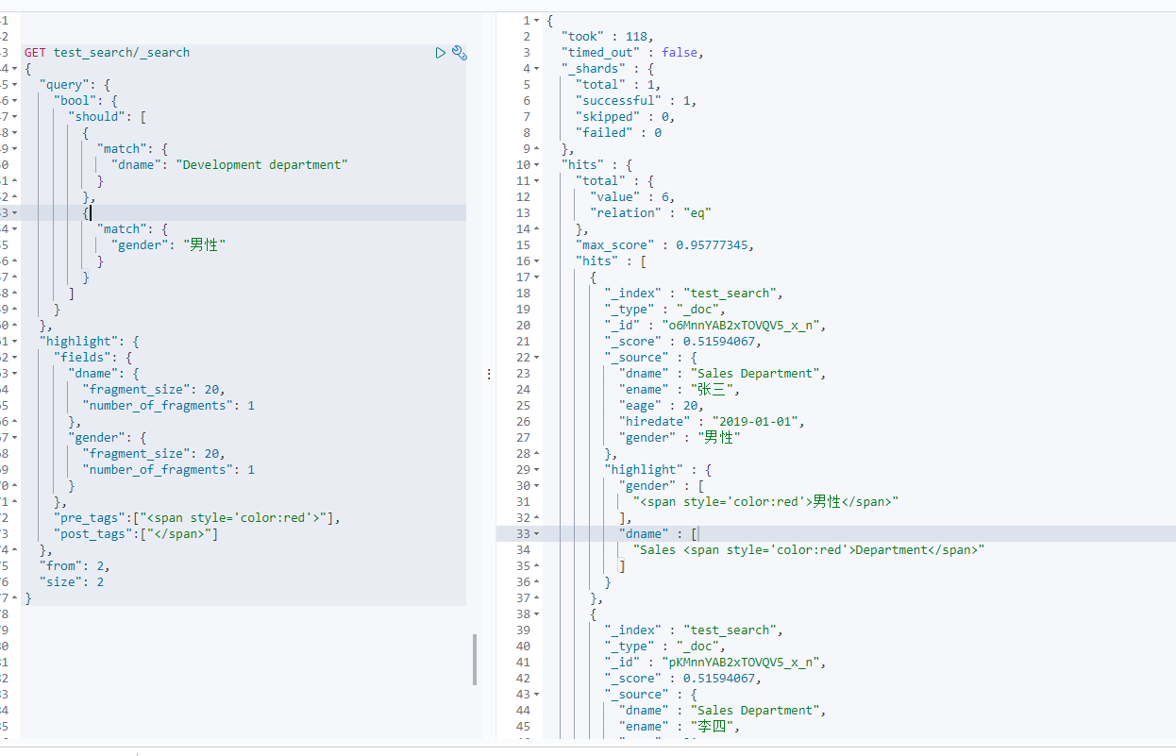Collapse the "fields" object in request editor
Viewport: 1176px width, 756px height.
pyautogui.click(x=14, y=358)
